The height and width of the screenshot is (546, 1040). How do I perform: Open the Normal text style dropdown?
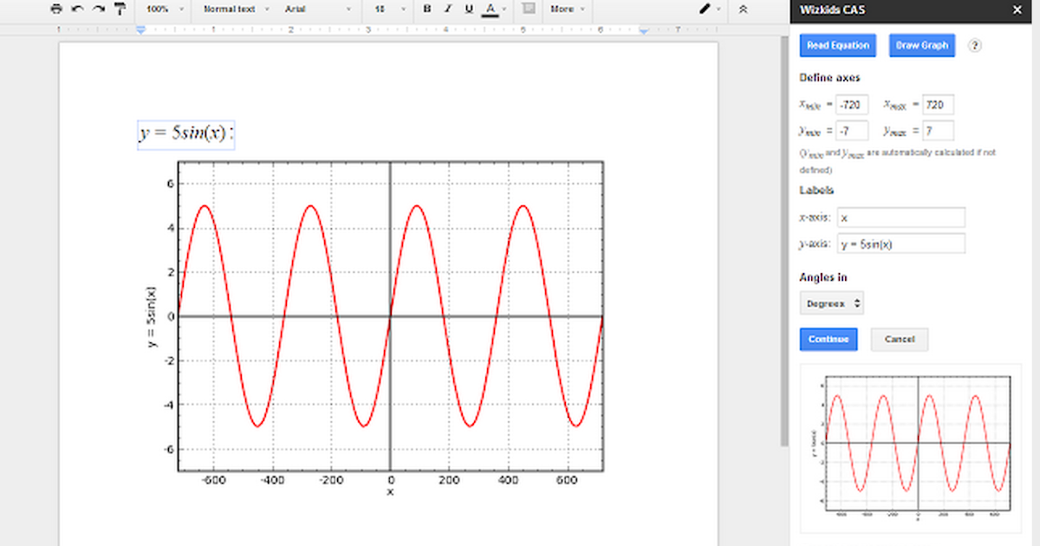coord(237,9)
